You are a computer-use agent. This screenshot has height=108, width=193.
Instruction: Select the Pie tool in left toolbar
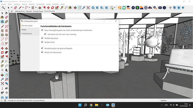click(x=7, y=43)
